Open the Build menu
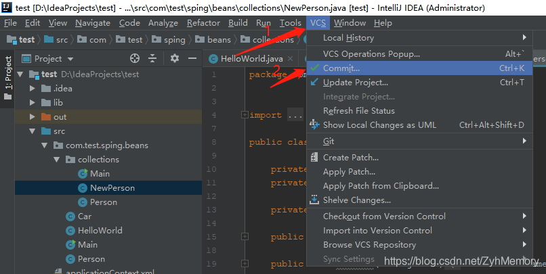 [x=238, y=23]
